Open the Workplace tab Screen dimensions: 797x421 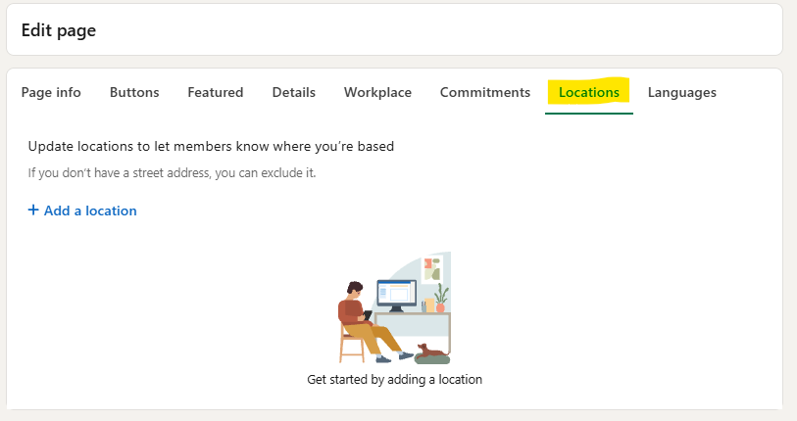377,92
